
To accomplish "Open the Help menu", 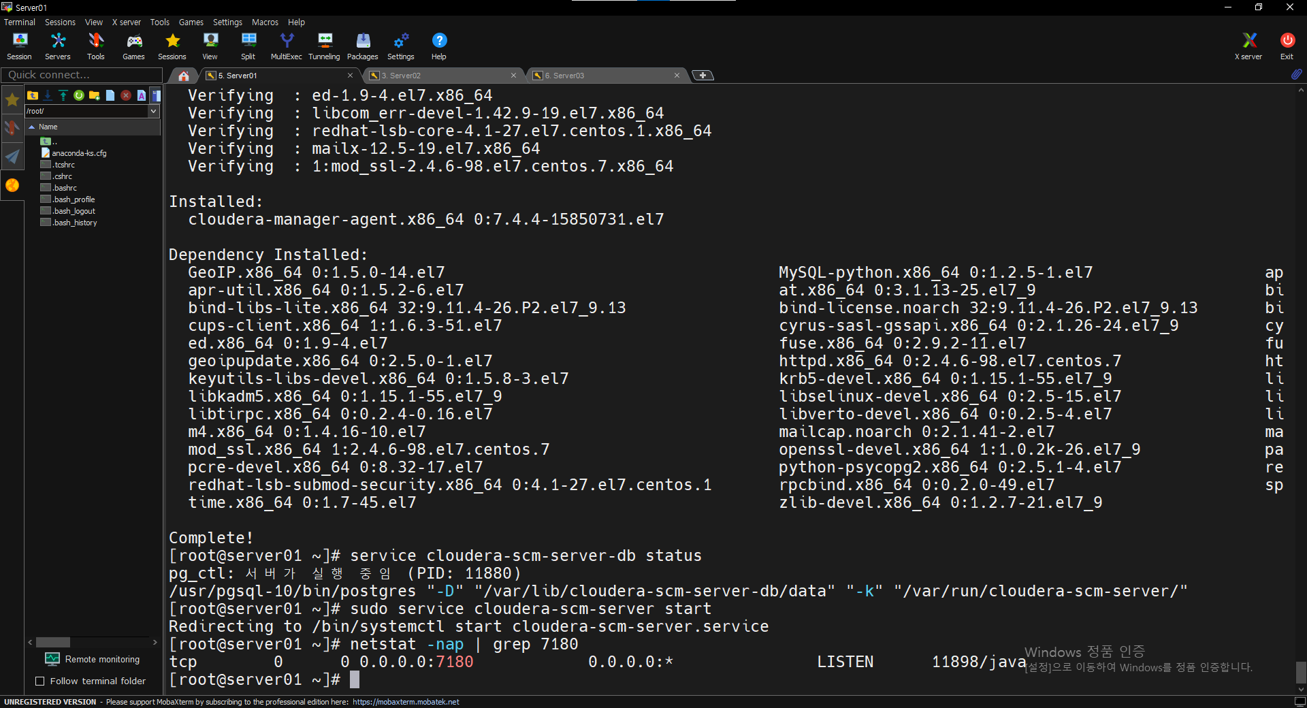I will click(296, 22).
